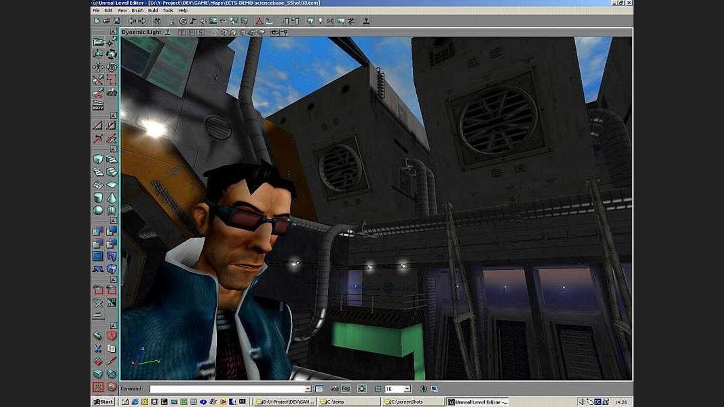Open the File menu
Screen dimensions: 724x407
[x=96, y=11]
